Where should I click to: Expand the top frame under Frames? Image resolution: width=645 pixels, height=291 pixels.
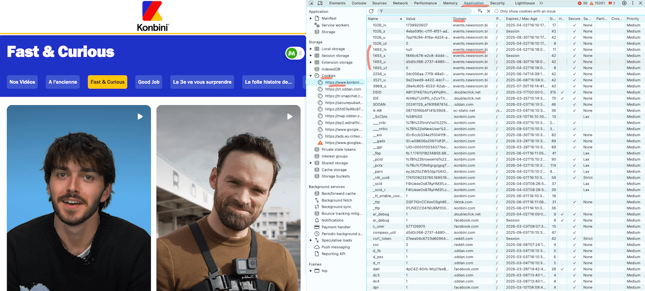tap(311, 271)
